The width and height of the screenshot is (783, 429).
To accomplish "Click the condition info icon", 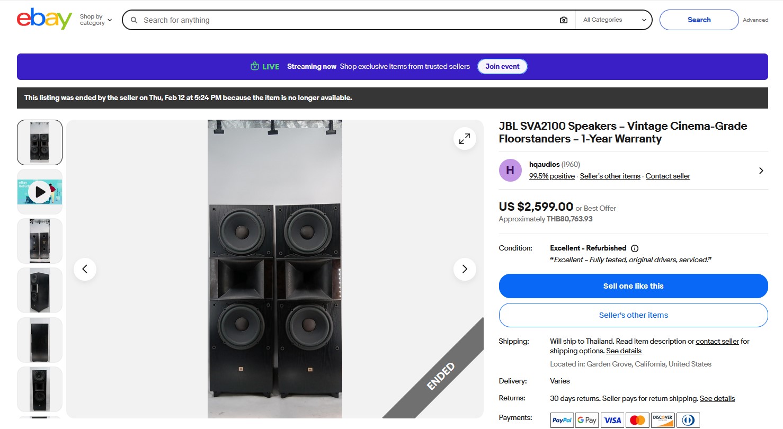I will pos(635,248).
